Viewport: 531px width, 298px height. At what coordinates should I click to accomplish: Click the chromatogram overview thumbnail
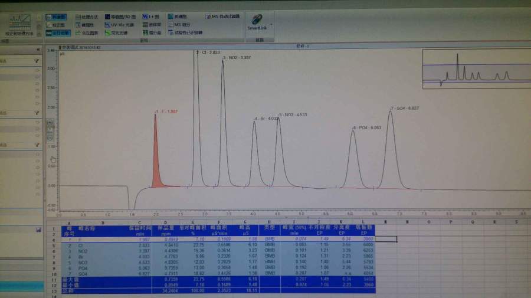tap(477, 69)
